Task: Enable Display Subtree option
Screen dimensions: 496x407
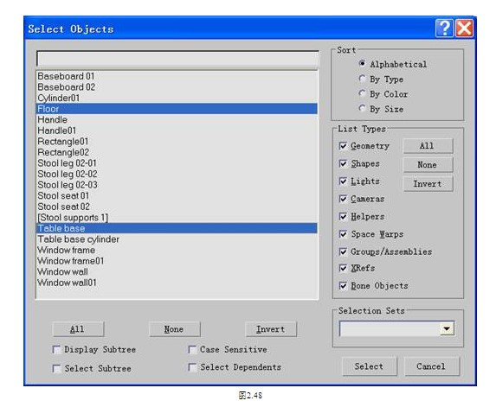Action: click(56, 349)
